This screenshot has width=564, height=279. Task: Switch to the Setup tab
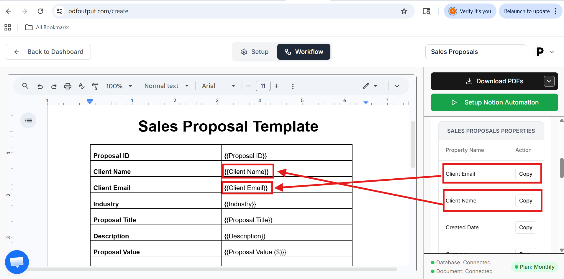[255, 52]
